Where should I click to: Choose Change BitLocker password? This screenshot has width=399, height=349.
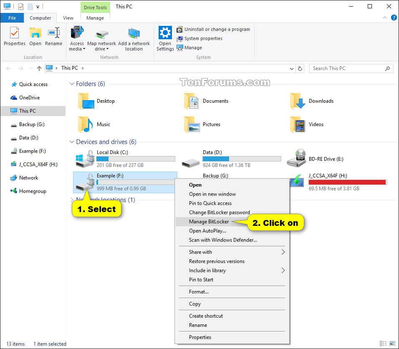(220, 212)
